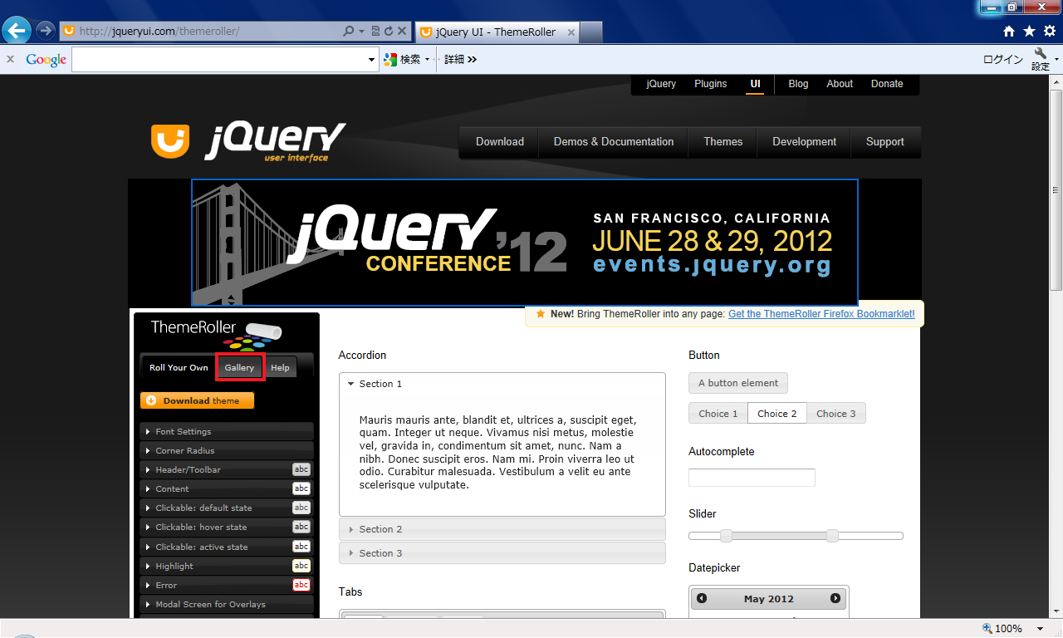1063x638 pixels.
Task: Select the Choice 3 option
Action: [835, 414]
